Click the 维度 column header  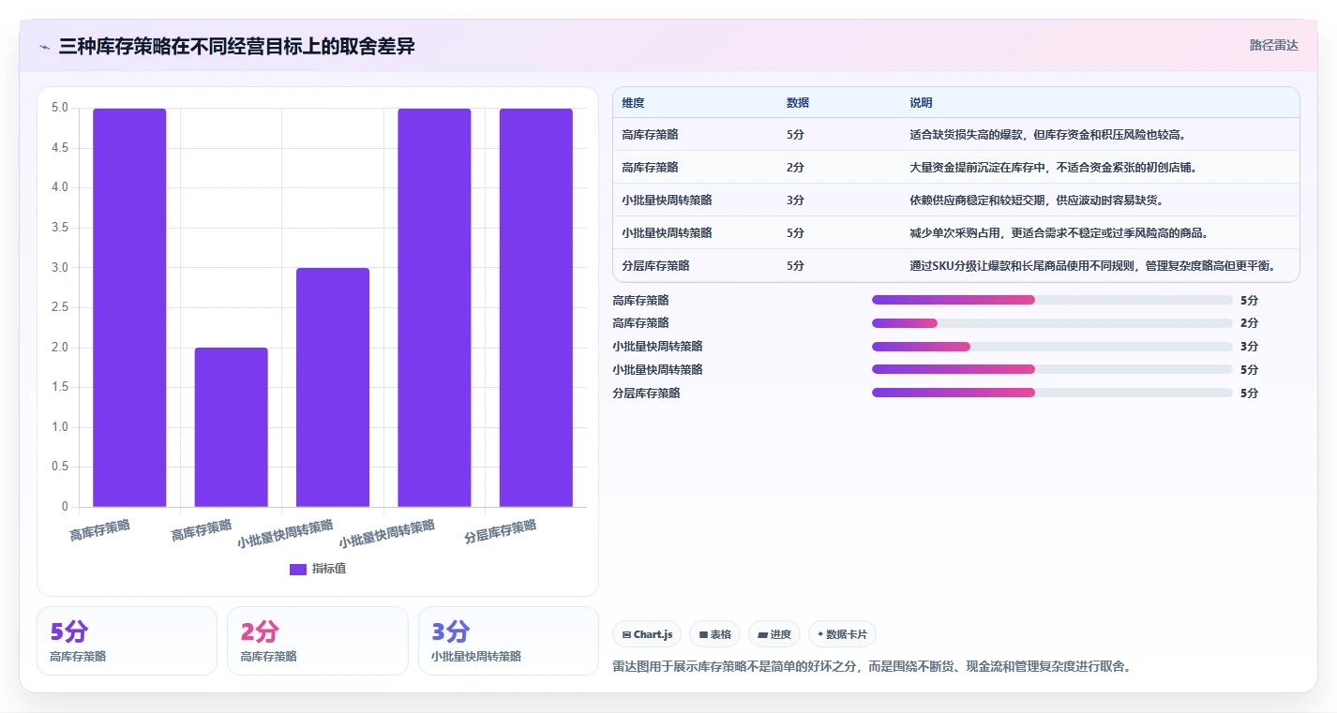[633, 103]
